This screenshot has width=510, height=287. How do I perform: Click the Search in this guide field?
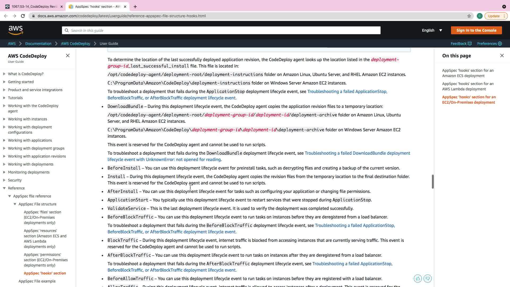click(x=221, y=30)
